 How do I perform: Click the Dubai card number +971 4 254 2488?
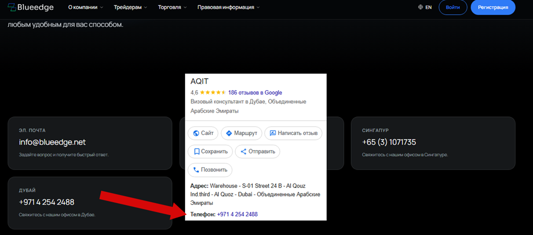(47, 202)
